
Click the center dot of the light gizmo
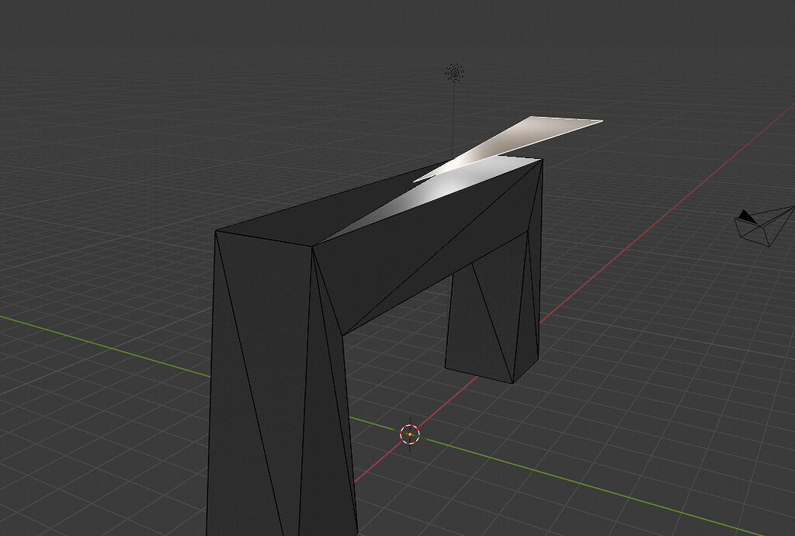coord(454,72)
